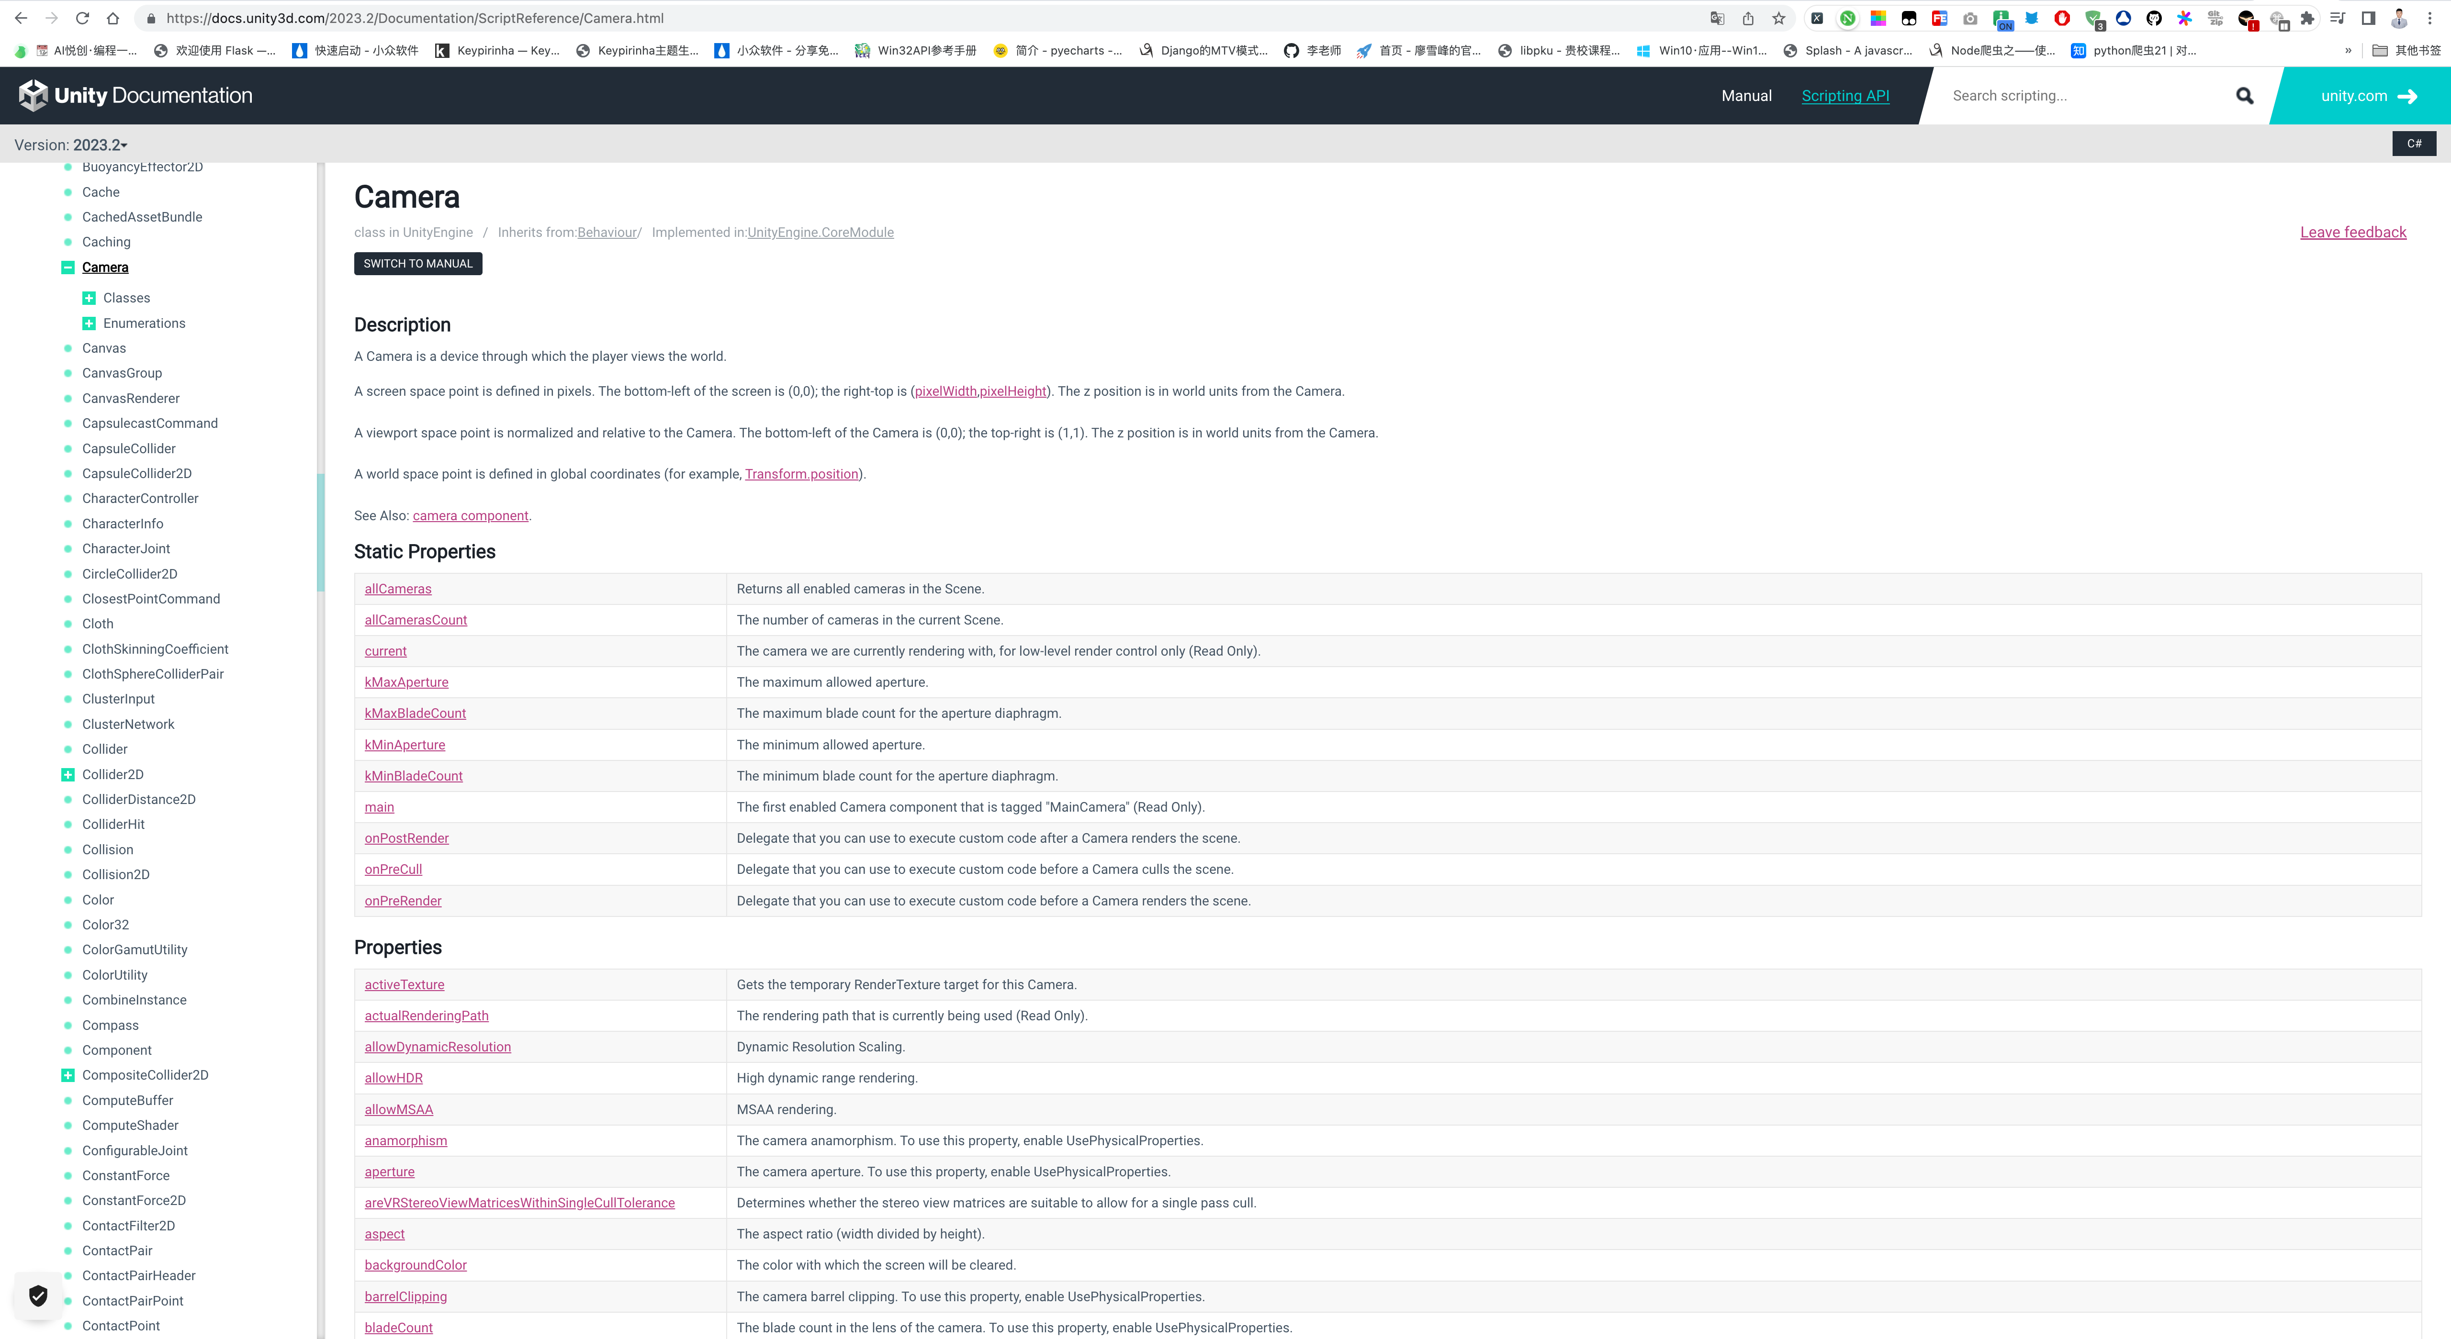Translate this page with Google Translate icon
This screenshot has height=1339, width=2451.
click(x=1718, y=18)
